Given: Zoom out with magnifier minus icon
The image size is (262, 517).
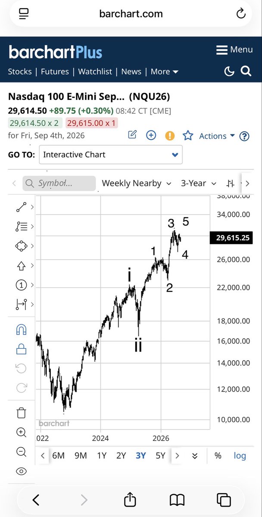Looking at the screenshot, I should point(21,452).
